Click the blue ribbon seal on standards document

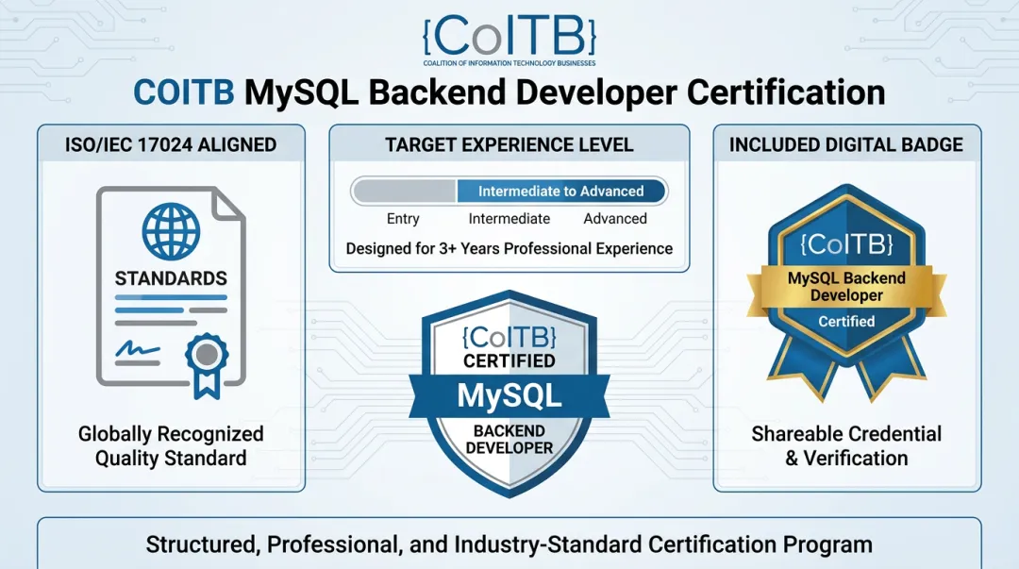point(207,365)
